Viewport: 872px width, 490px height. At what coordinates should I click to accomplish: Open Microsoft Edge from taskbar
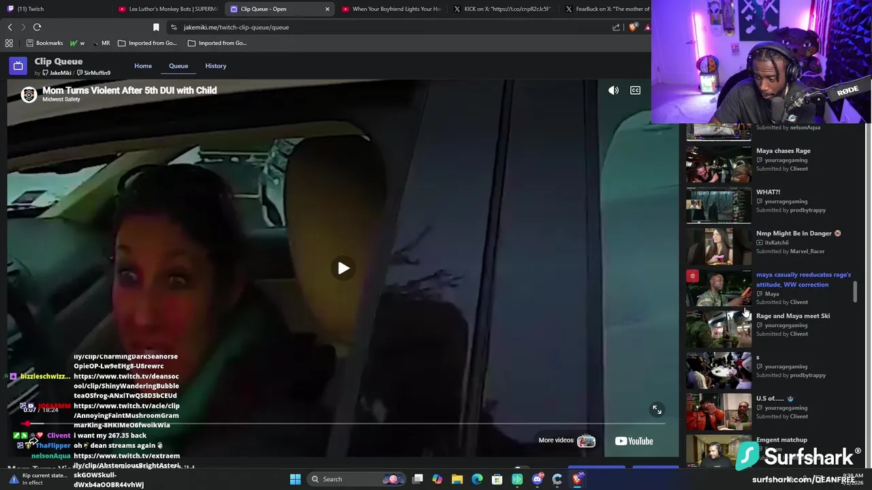[x=477, y=479]
